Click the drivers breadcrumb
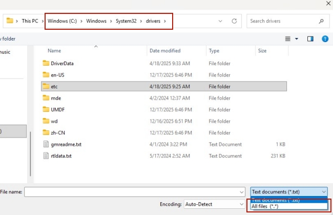 153,21
